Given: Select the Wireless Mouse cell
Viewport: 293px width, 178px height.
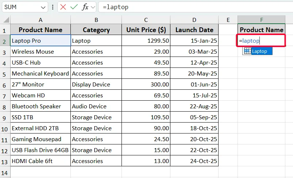Looking at the screenshot, I should point(41,51).
